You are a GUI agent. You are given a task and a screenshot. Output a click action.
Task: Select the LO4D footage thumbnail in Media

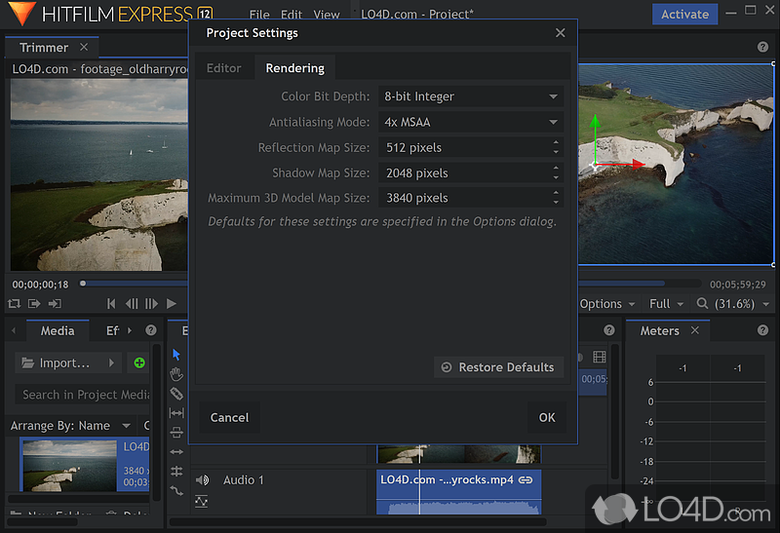pyautogui.click(x=69, y=465)
